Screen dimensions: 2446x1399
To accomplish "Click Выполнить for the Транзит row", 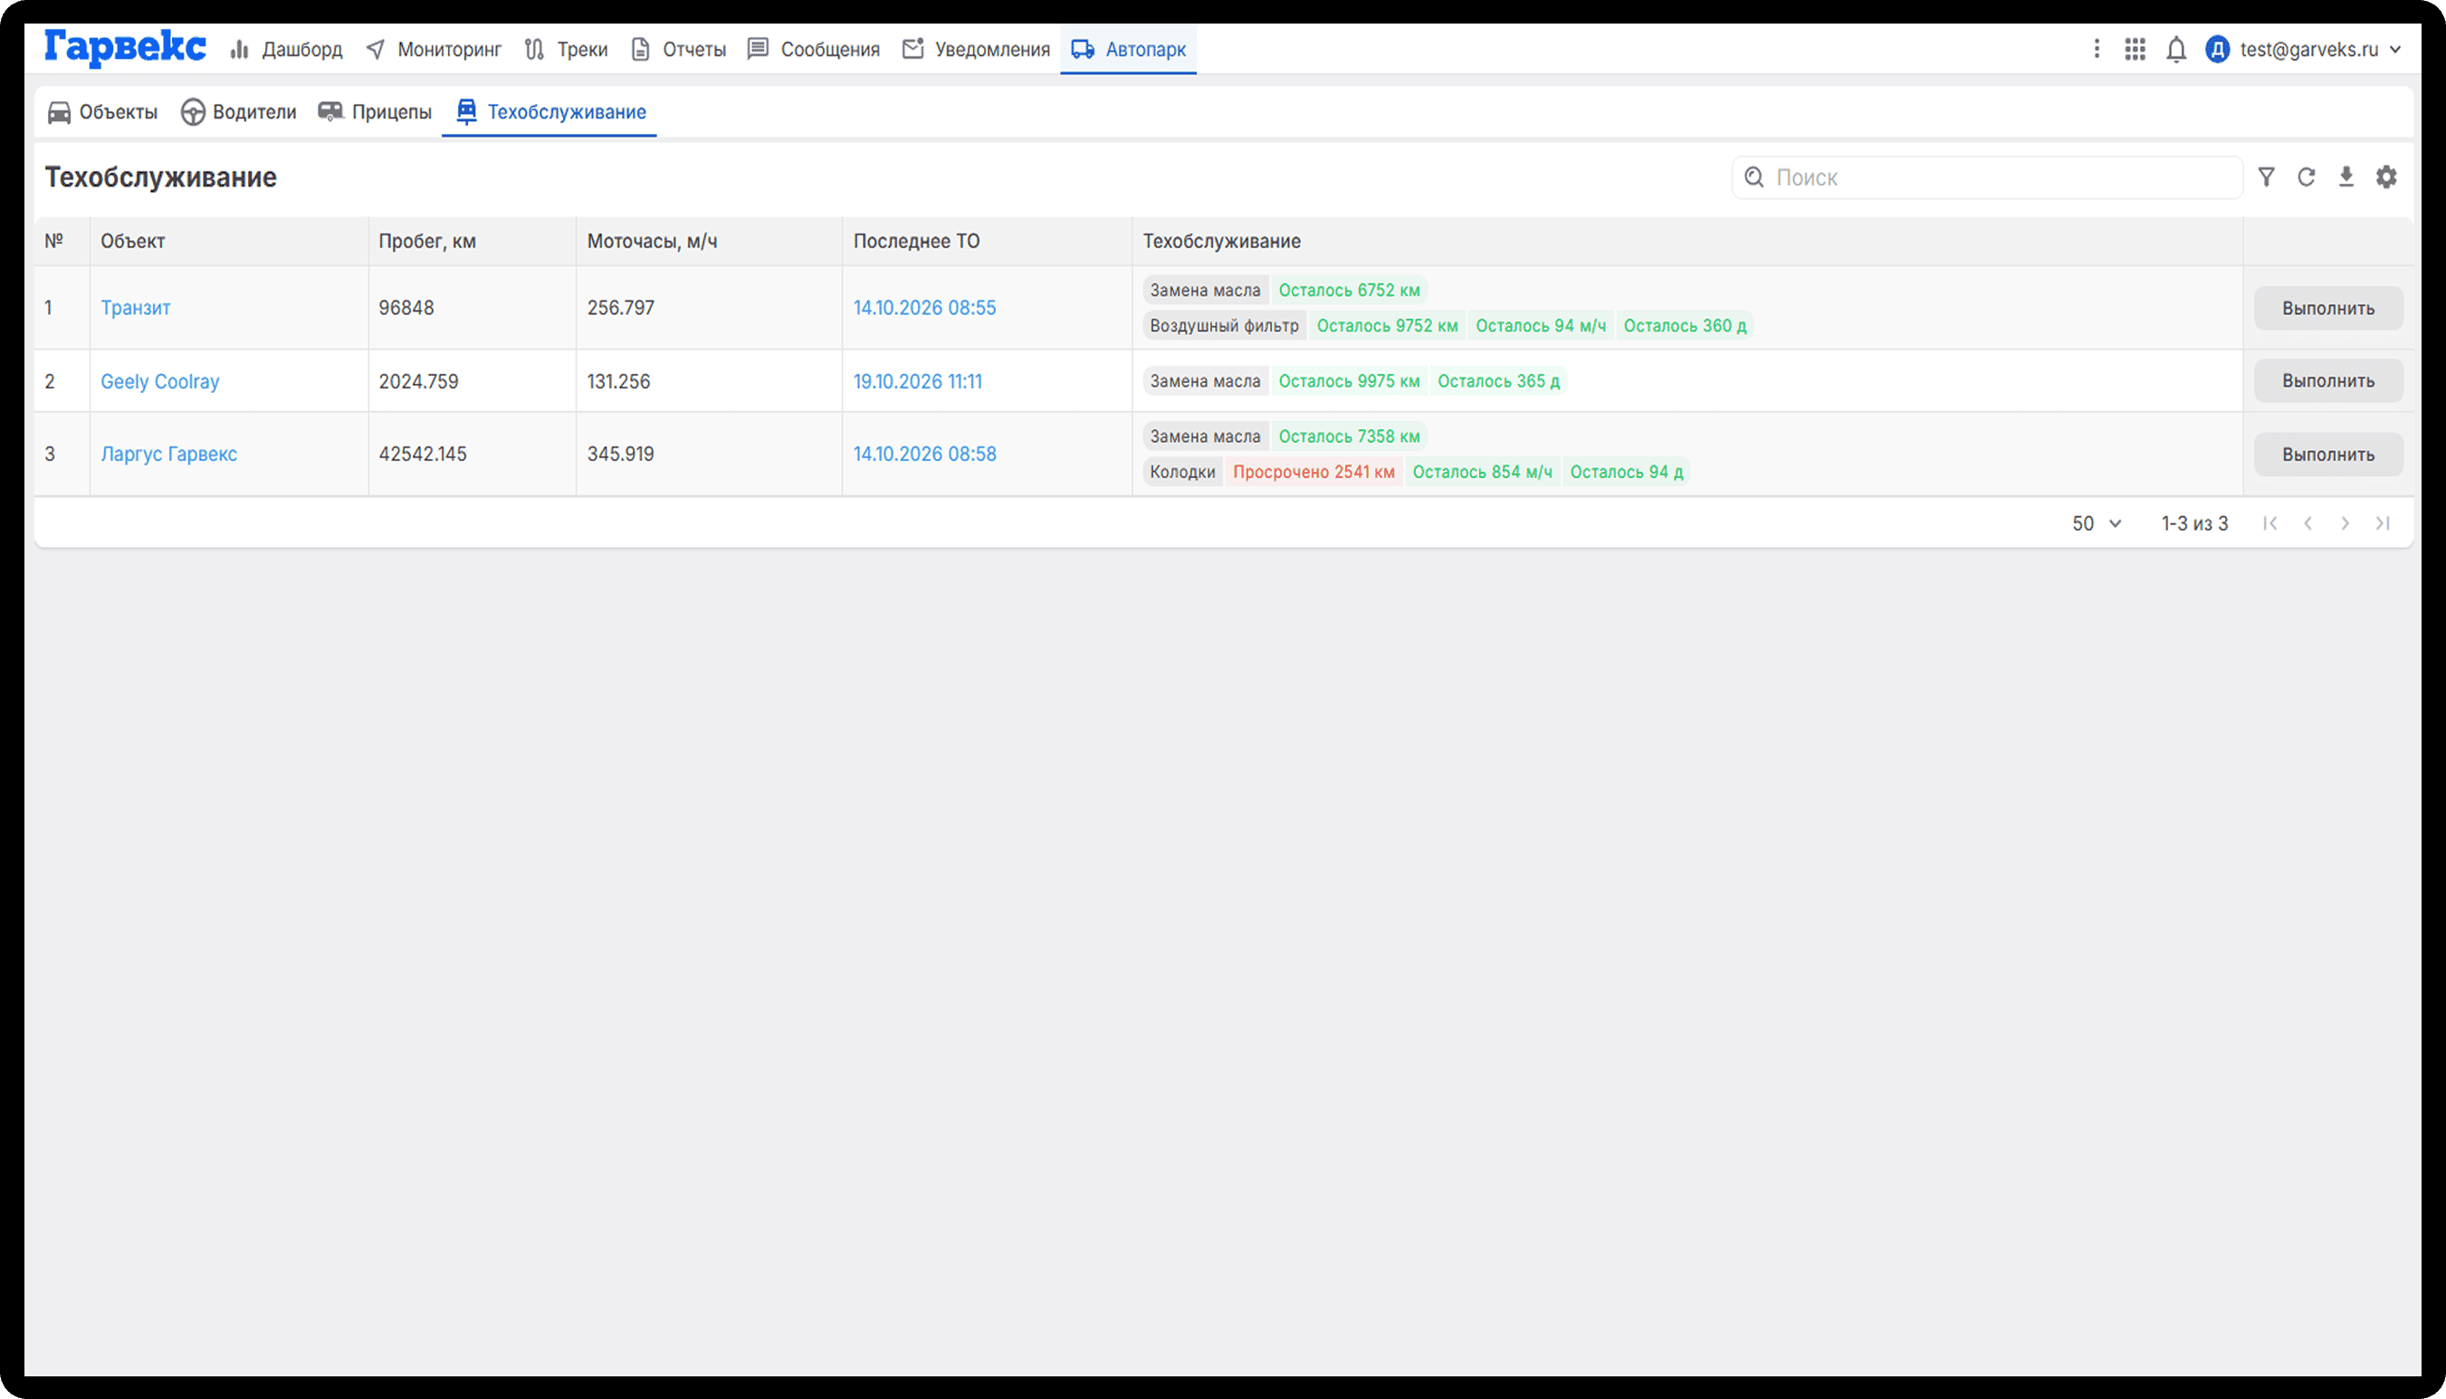I will [2328, 309].
